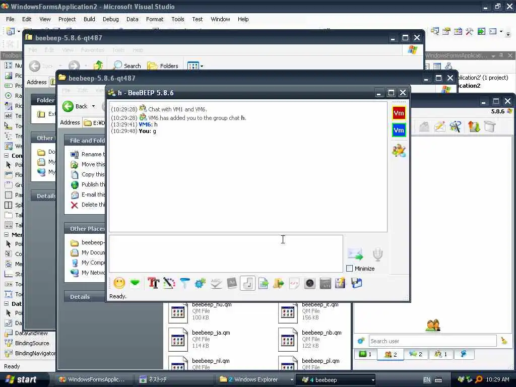Click the code tag snippet icon
Viewport: 516px width, 387px height.
coord(294,283)
